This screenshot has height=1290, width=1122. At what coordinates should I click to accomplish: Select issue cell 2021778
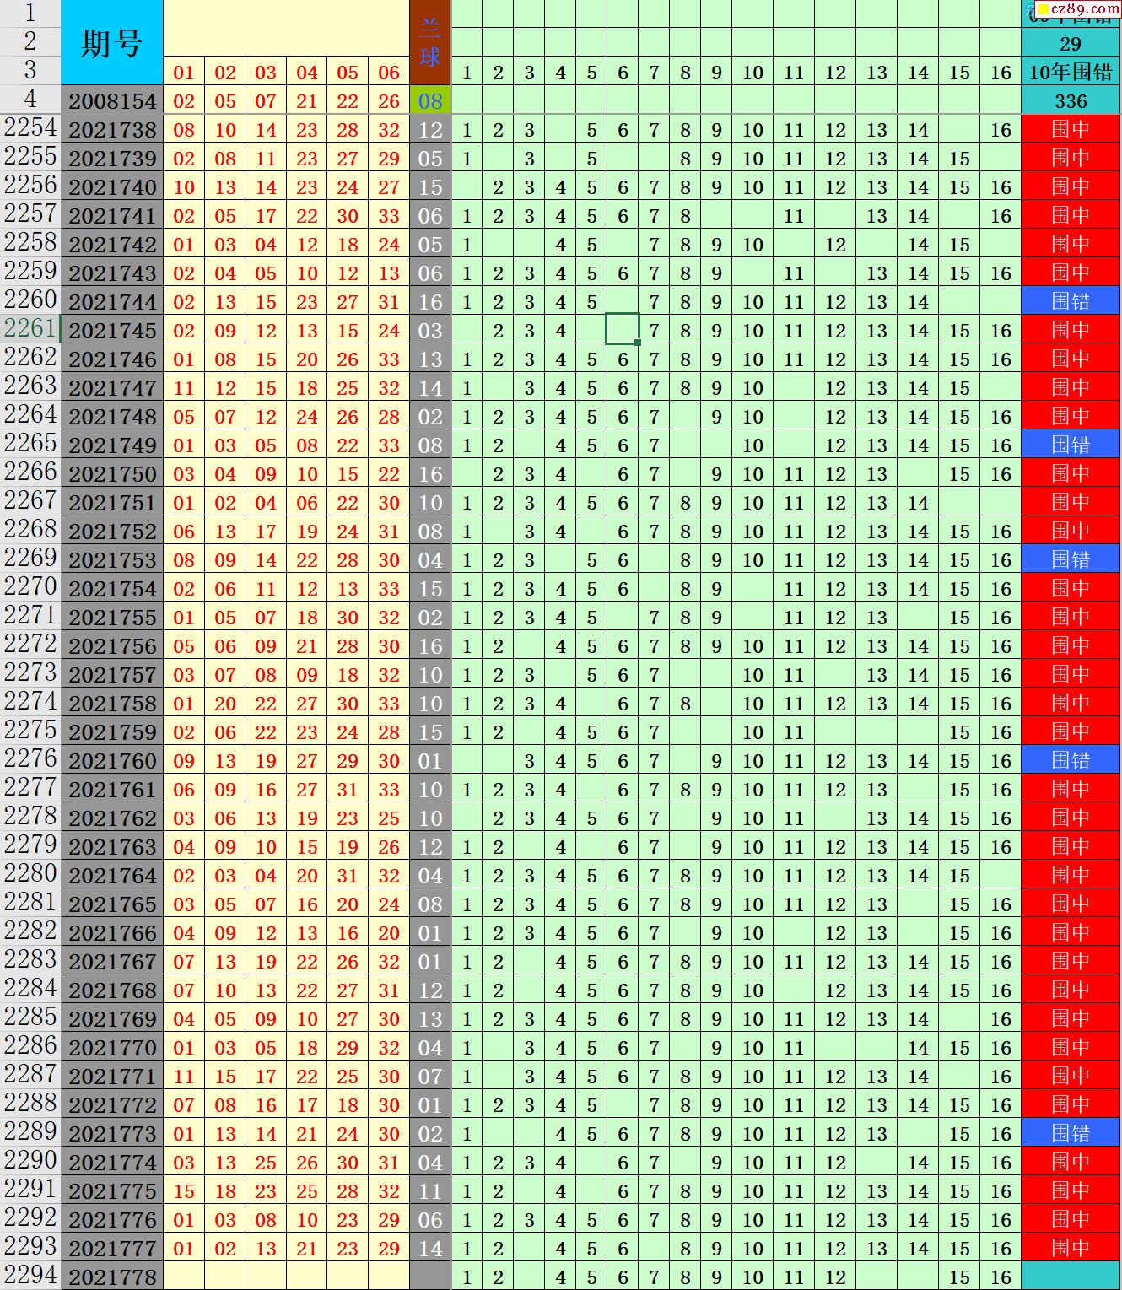point(111,1277)
